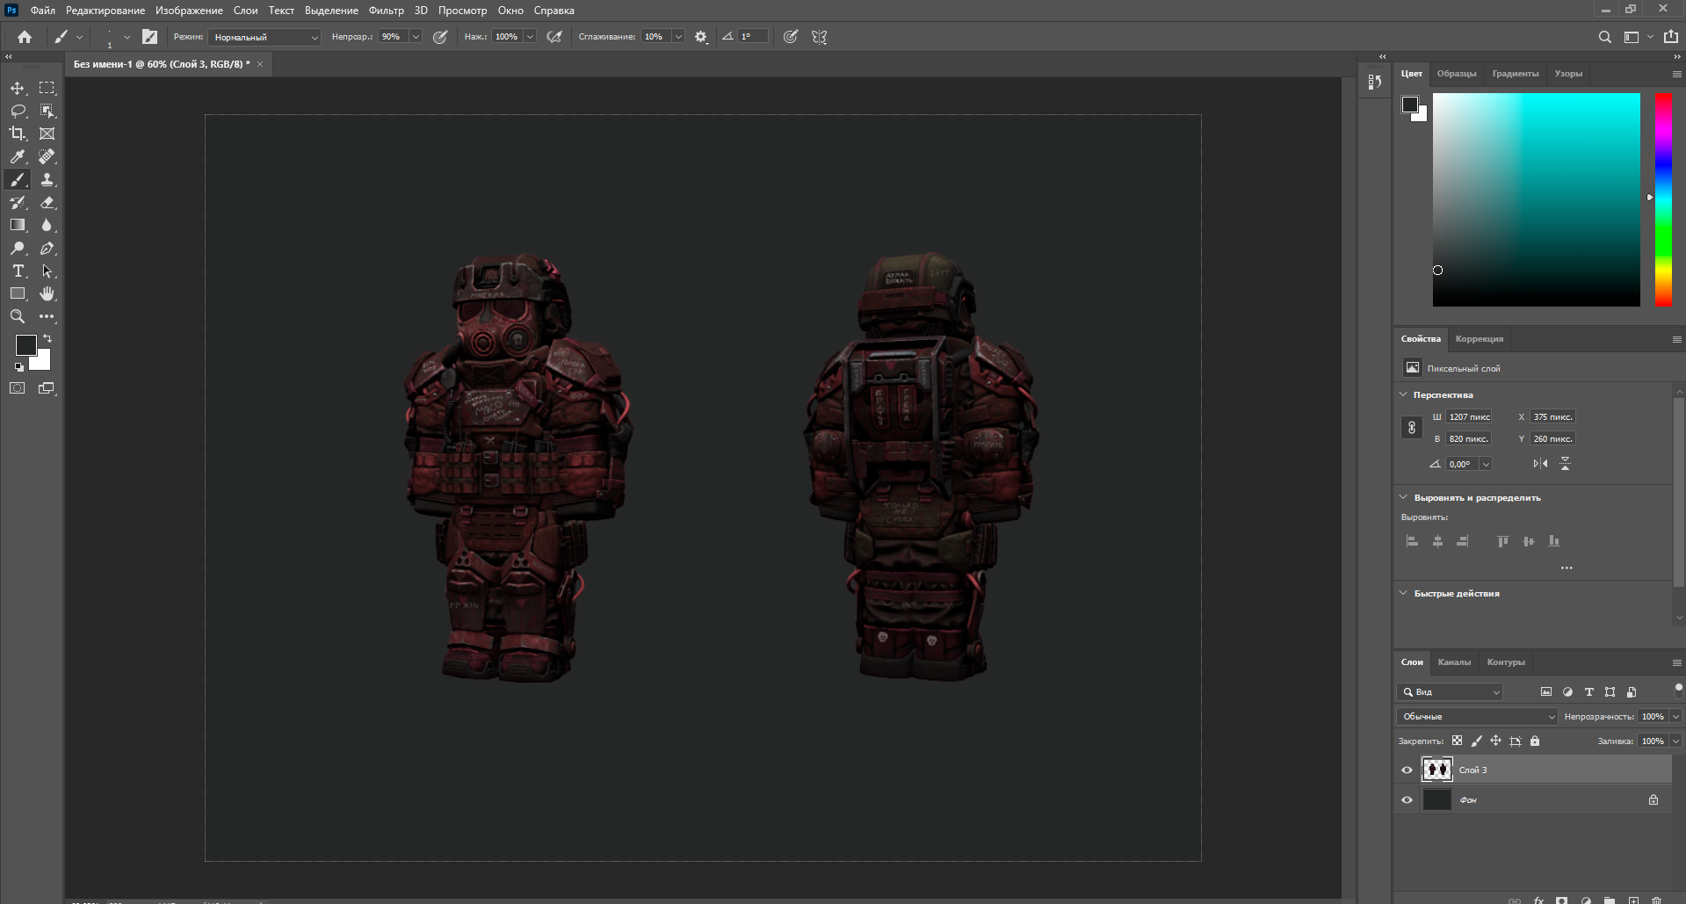
Task: Open smoothing Сглаживание dropdown arrow
Action: pos(678,37)
